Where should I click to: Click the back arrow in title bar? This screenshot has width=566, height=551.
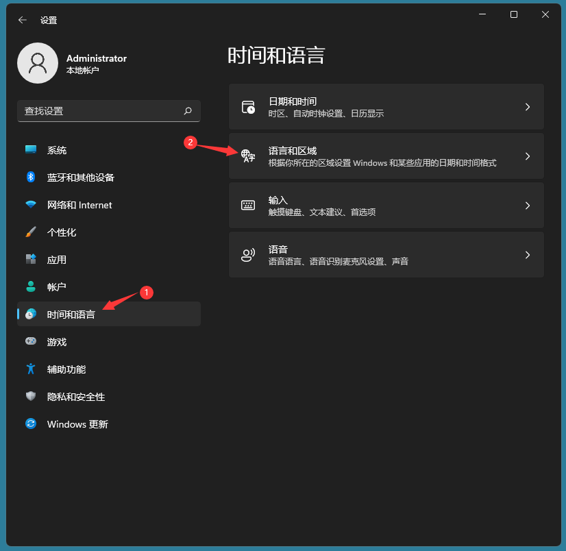pos(23,20)
